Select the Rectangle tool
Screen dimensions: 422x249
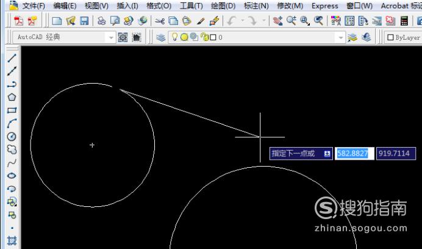(12, 110)
